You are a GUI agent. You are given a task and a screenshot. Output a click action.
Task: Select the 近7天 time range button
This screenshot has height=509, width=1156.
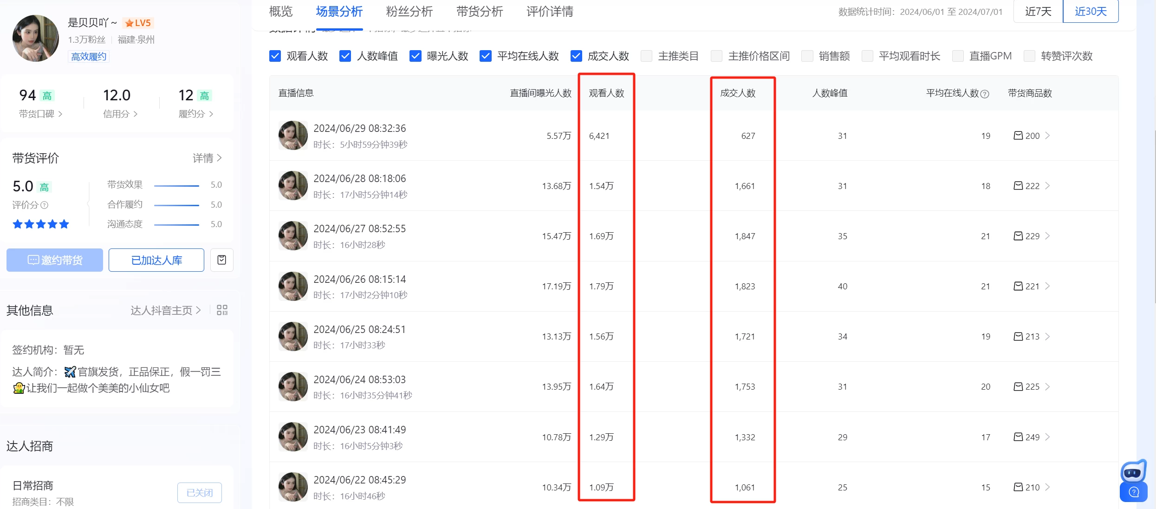pyautogui.click(x=1037, y=11)
